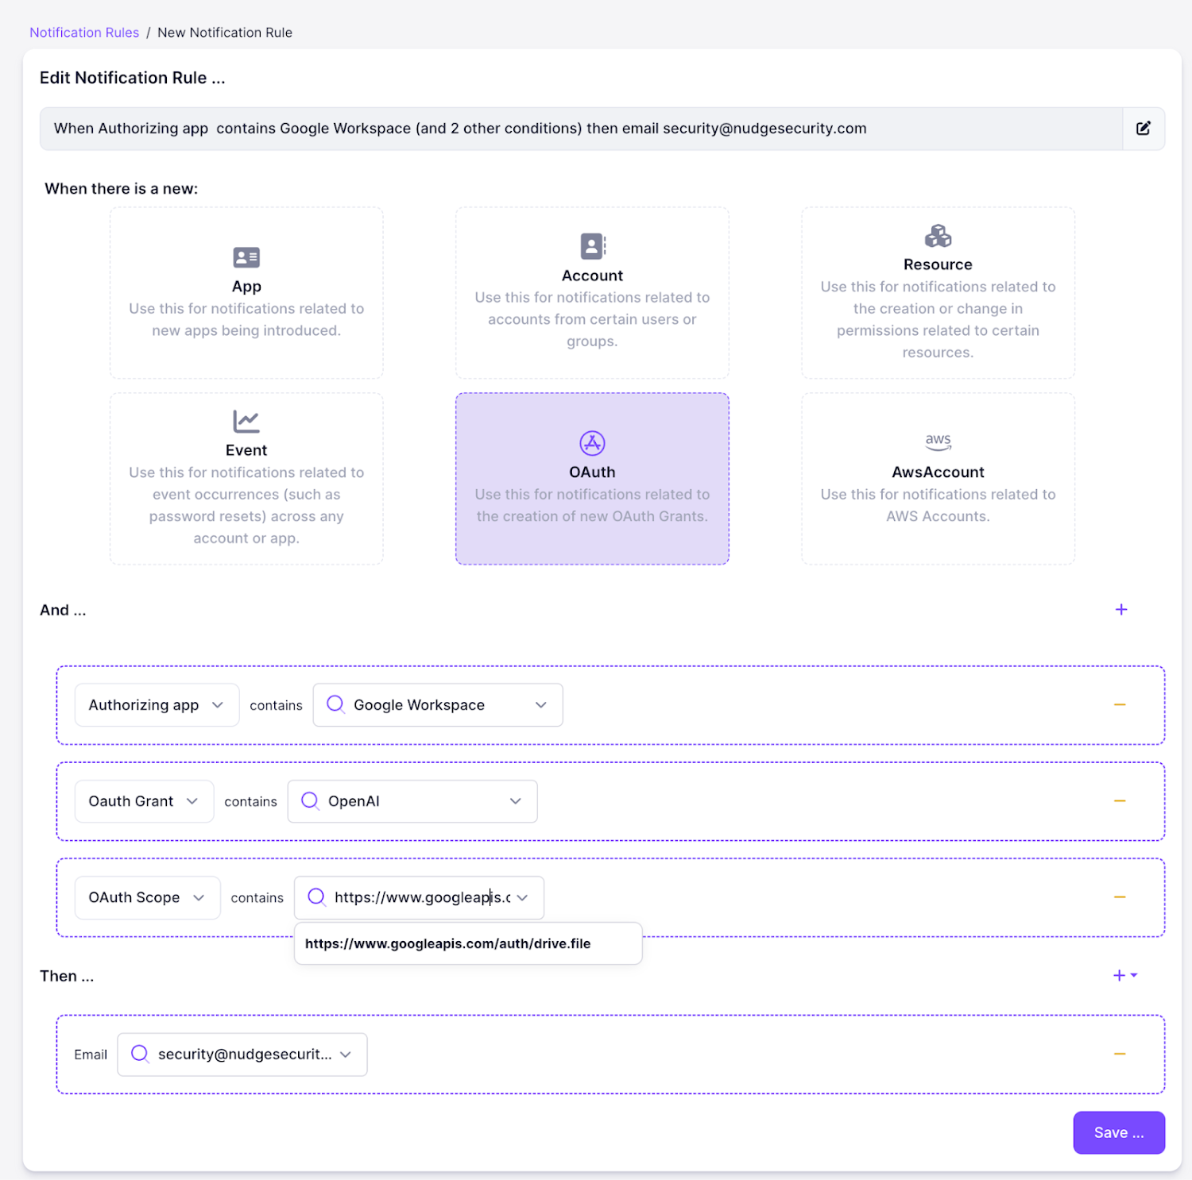Viewport: 1192px width, 1180px height.
Task: Remove the Email action row
Action: (x=1119, y=1055)
